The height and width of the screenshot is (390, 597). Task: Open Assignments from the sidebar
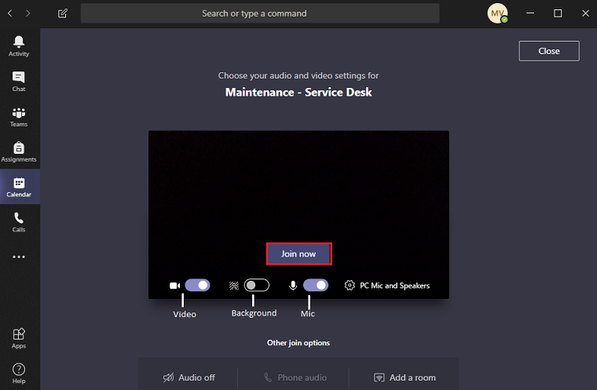(19, 151)
